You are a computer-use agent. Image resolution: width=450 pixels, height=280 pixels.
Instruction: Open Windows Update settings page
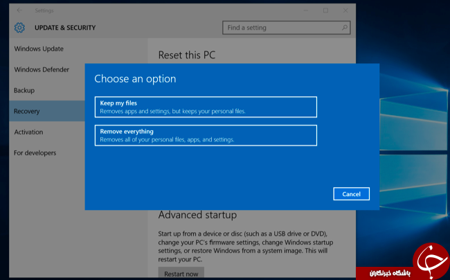(x=39, y=49)
